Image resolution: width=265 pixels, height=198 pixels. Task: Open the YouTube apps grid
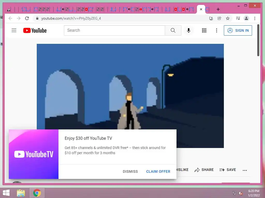[204, 30]
